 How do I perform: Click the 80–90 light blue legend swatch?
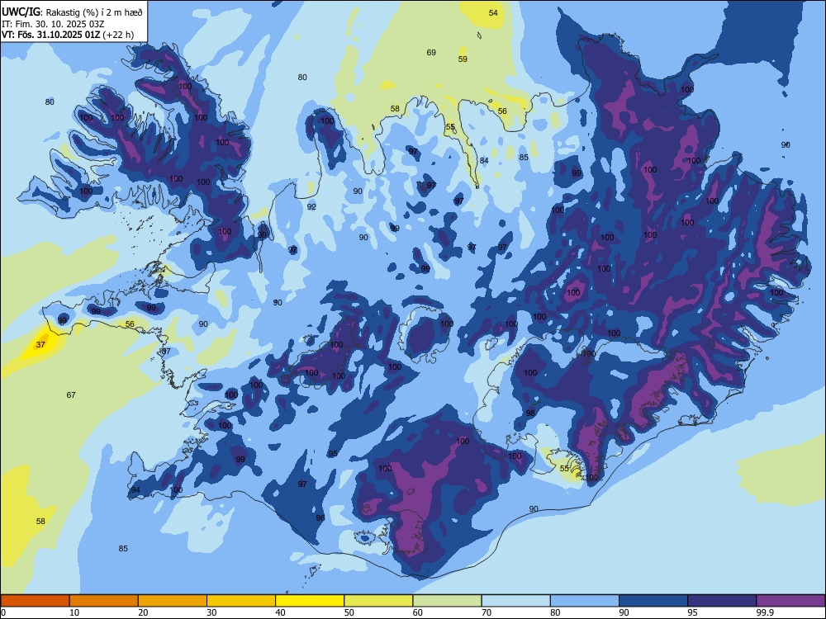pyautogui.click(x=585, y=601)
